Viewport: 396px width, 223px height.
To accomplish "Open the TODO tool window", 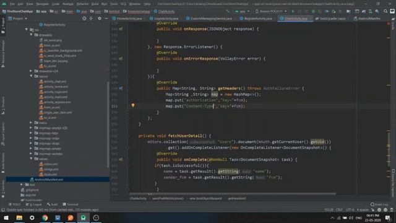I will click(15, 204).
